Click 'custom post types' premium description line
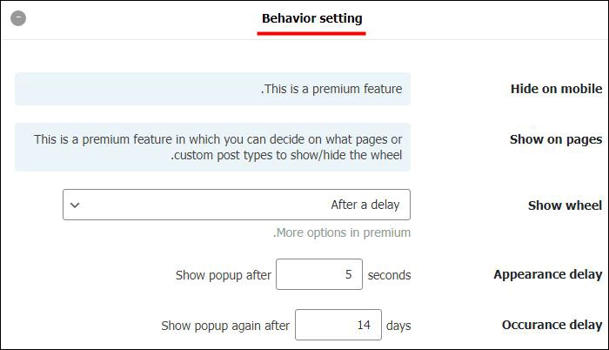Screen dimensions: 609x350 pyautogui.click(x=286, y=155)
